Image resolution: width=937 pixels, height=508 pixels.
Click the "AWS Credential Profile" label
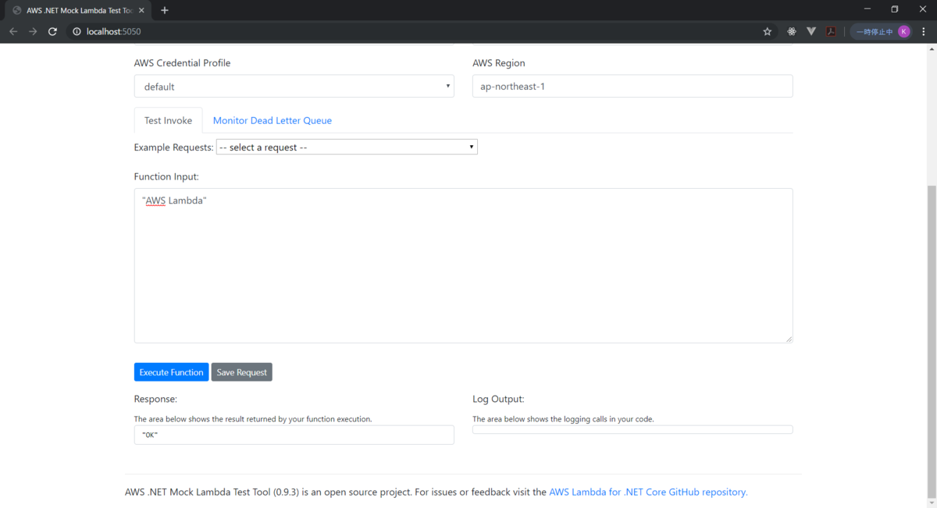(x=182, y=62)
